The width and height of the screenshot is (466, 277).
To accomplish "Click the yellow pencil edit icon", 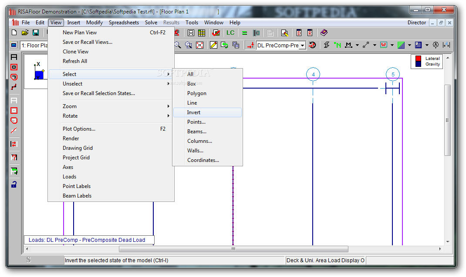I will tap(213, 45).
